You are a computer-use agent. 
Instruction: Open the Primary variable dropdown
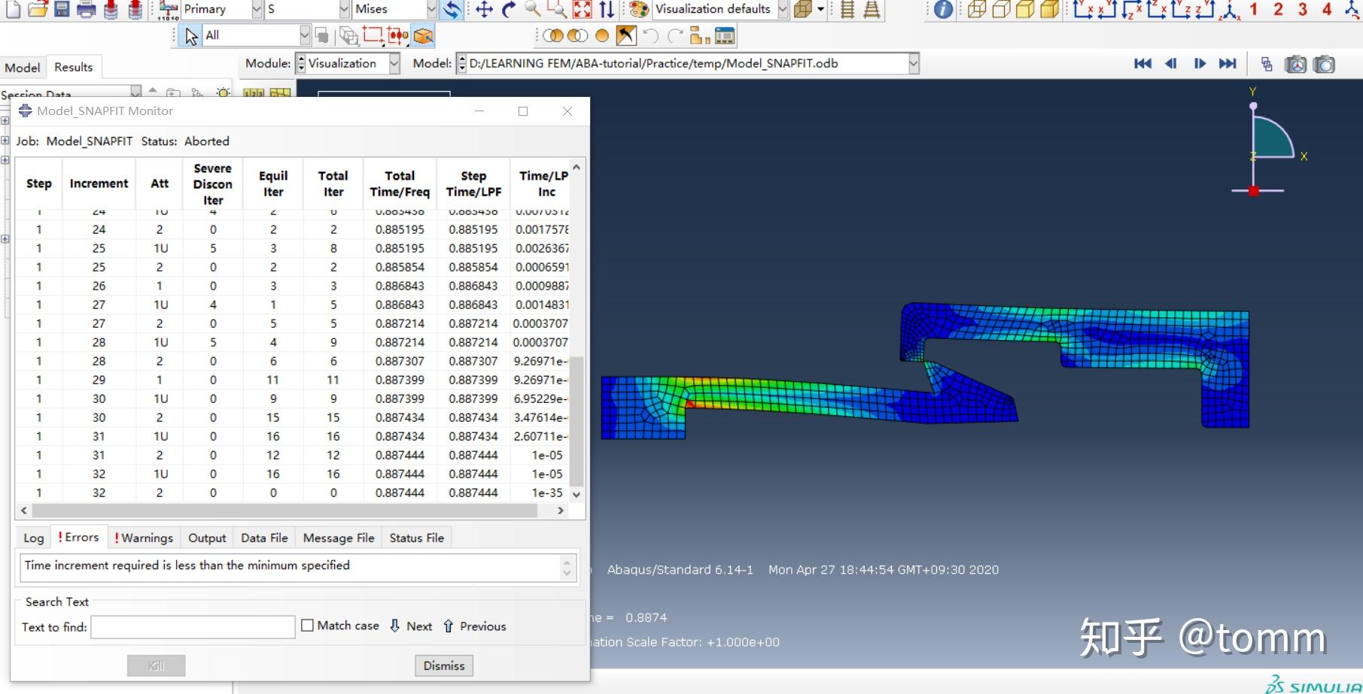pyautogui.click(x=257, y=9)
